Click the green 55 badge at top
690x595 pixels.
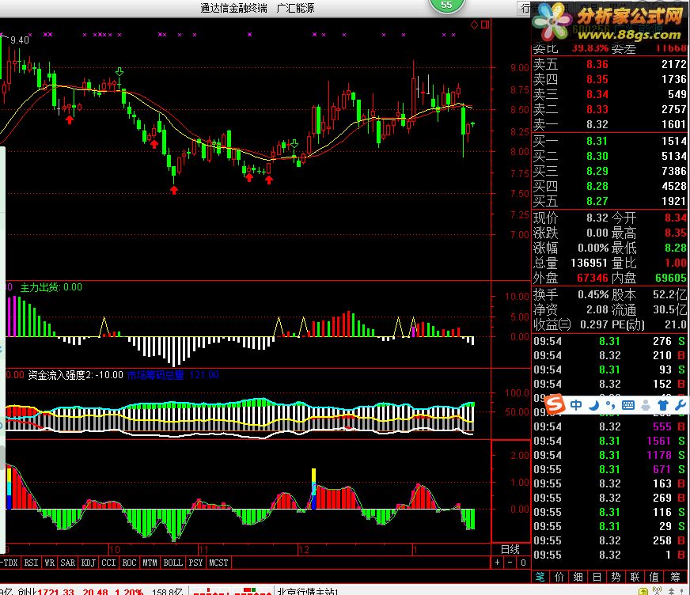click(446, 6)
